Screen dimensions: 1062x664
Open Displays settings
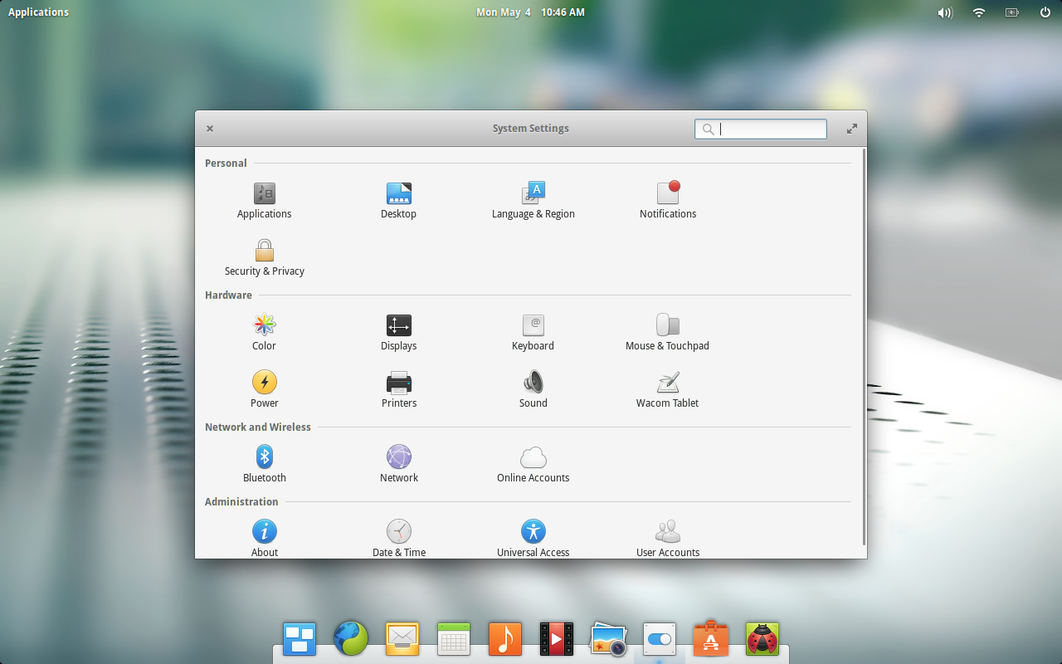point(398,331)
